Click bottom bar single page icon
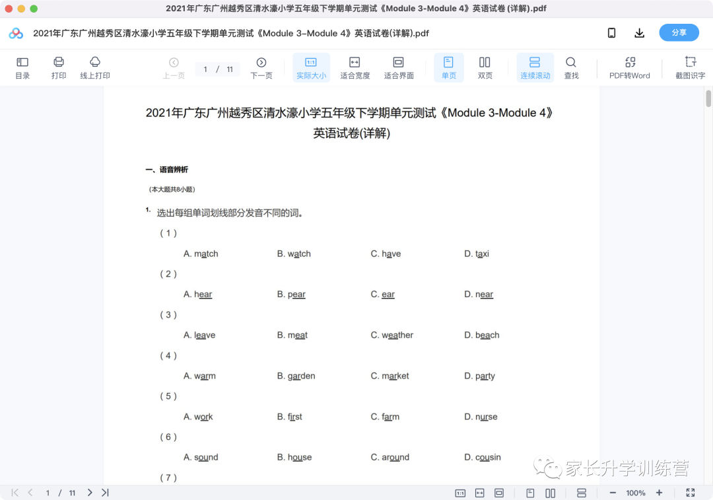The height and width of the screenshot is (500, 713). [530, 493]
